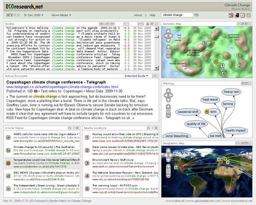Click the pan control on the Semantic Map

168,35
